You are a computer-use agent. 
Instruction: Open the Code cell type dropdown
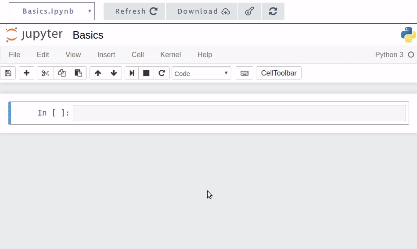201,73
